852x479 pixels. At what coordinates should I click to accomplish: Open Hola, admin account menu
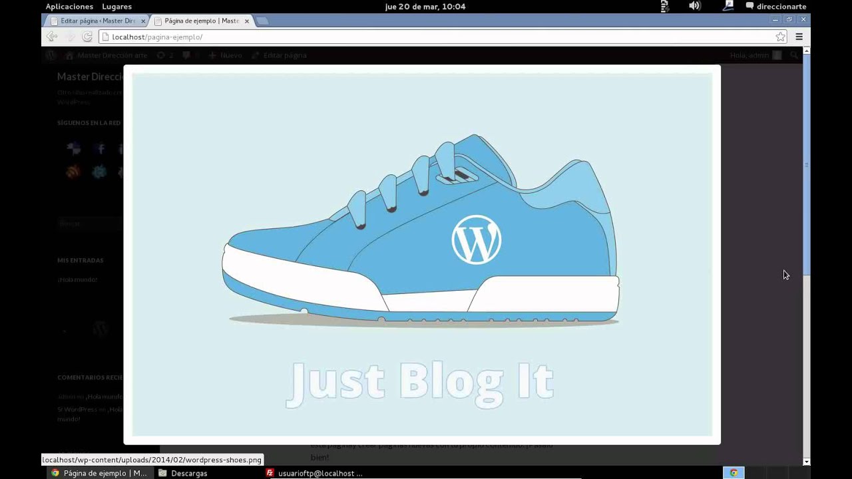point(755,55)
